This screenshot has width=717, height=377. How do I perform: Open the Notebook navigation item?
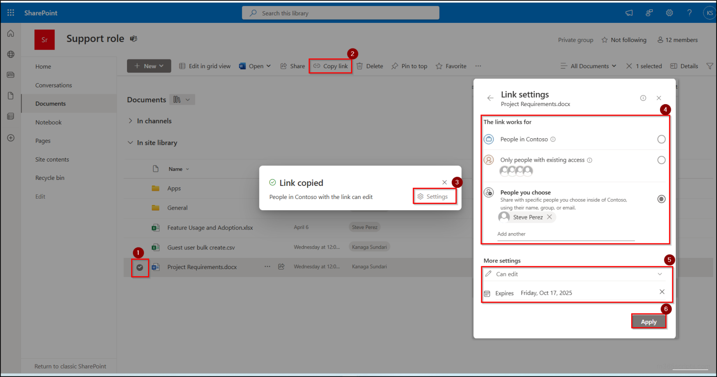[48, 122]
